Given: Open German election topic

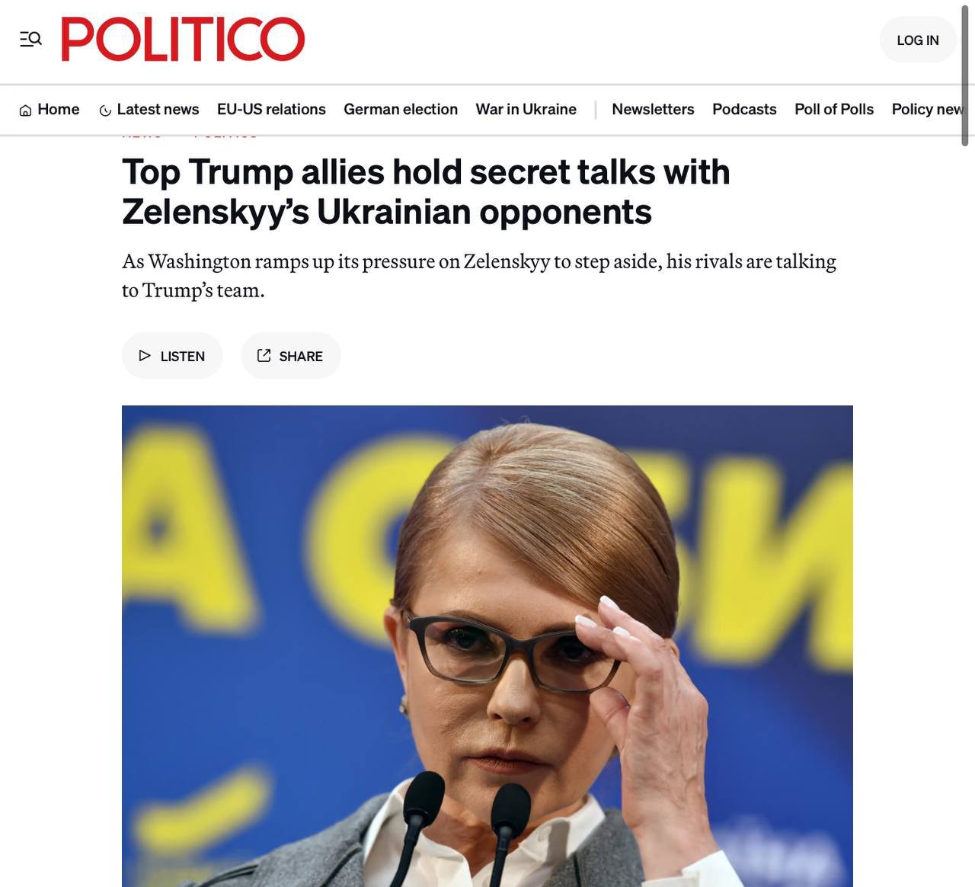Looking at the screenshot, I should pyautogui.click(x=401, y=109).
